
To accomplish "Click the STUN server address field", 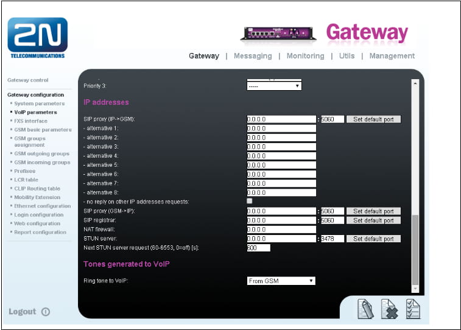I will click(281, 239).
